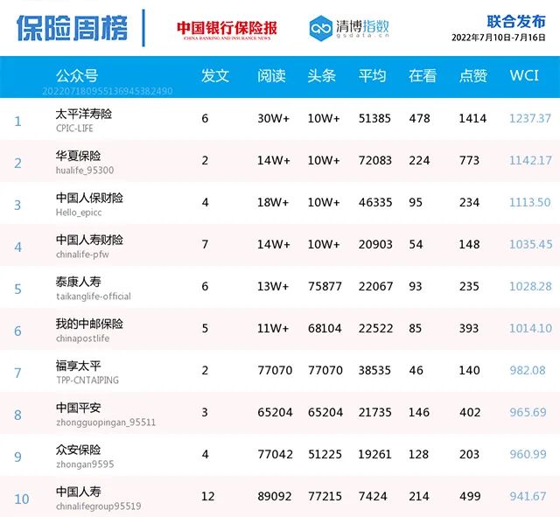This screenshot has width=560, height=517.
Task: Click average value 38535
Action: click(374, 370)
